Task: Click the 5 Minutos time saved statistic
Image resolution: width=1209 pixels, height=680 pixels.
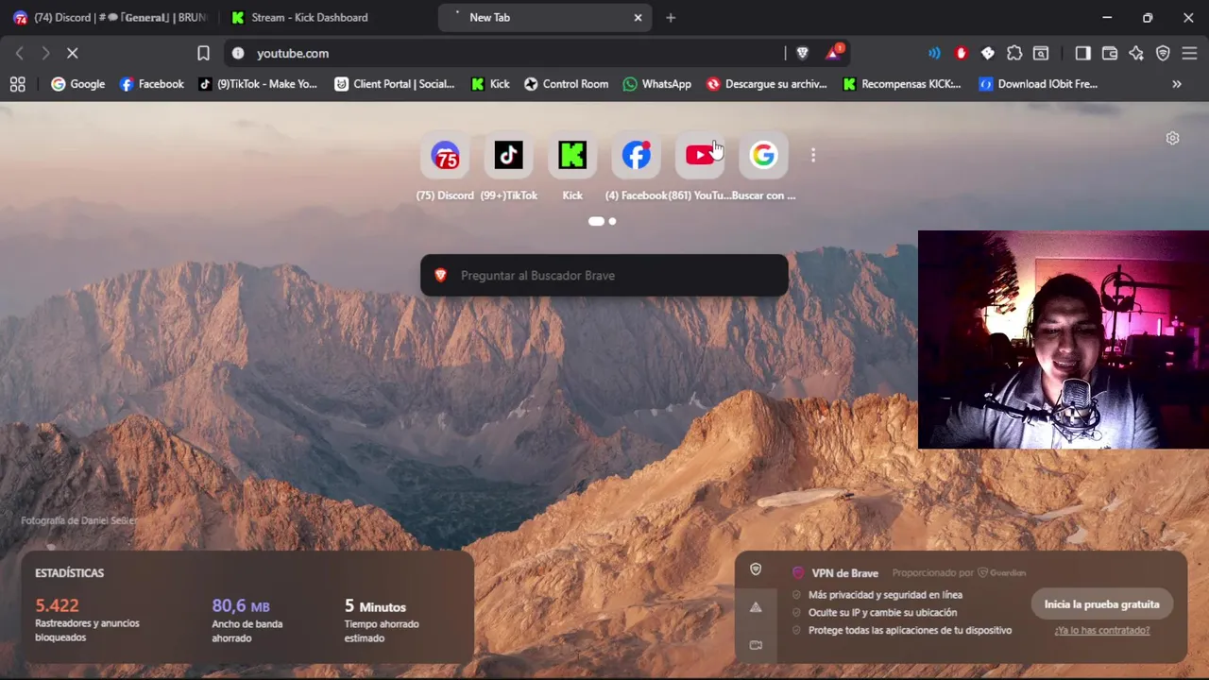Action: point(382,620)
